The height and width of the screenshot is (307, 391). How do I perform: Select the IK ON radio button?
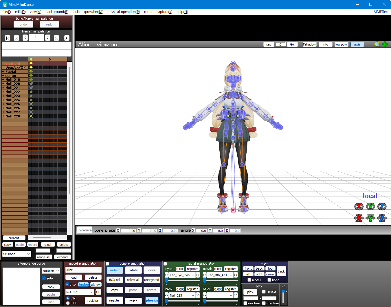pyautogui.click(x=68, y=298)
